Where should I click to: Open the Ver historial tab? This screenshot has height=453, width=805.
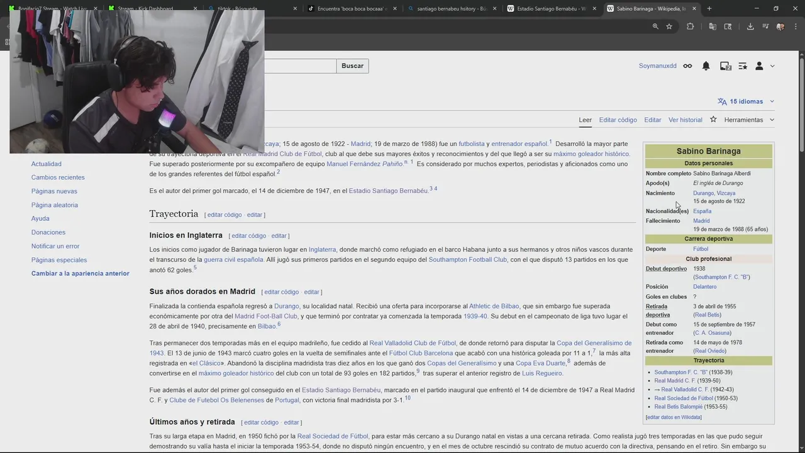point(686,120)
